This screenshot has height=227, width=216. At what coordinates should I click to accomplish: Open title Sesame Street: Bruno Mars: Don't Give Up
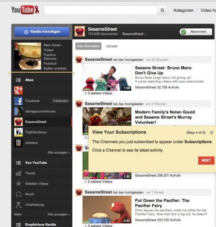click(x=164, y=70)
